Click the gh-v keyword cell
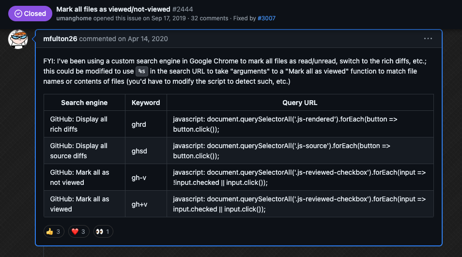 [x=146, y=177]
